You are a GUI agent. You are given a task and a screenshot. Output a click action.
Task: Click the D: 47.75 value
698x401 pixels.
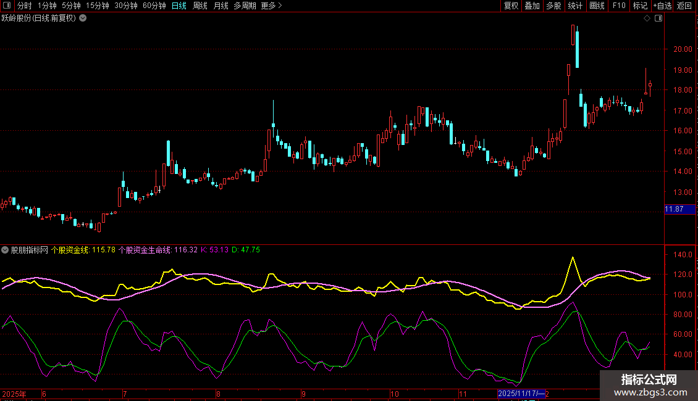coord(246,250)
